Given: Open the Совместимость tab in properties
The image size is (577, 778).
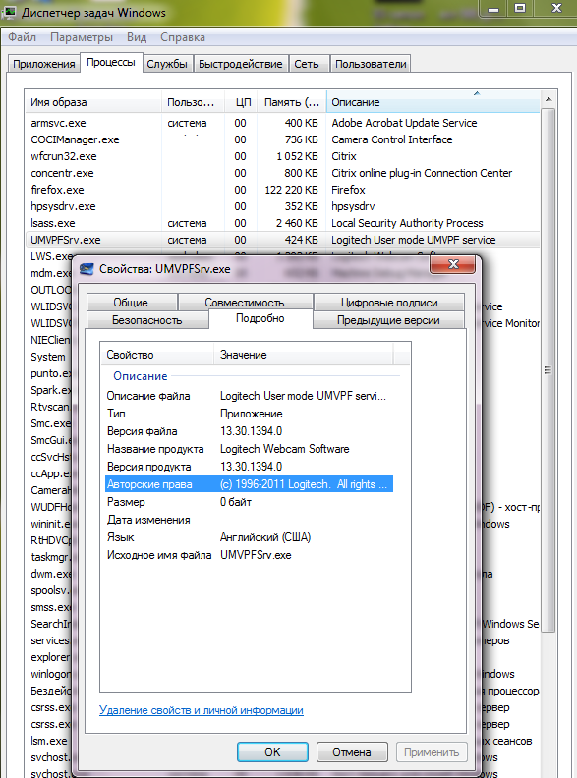Looking at the screenshot, I should click(245, 303).
